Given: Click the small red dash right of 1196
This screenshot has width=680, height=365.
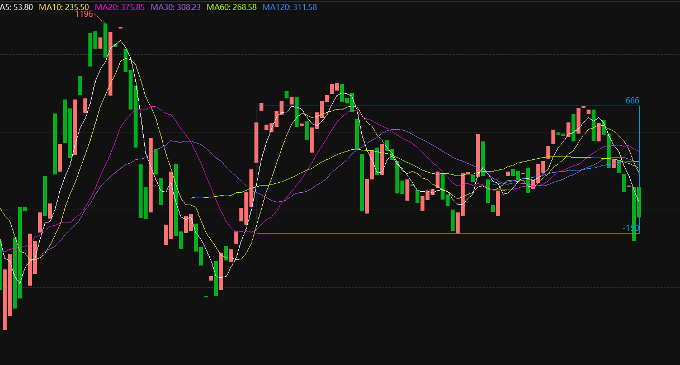Looking at the screenshot, I should pos(121,27).
